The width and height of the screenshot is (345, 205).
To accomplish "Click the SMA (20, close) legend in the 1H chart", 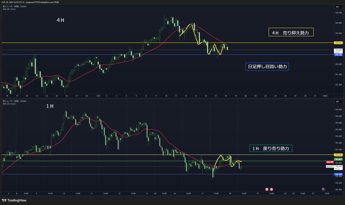I will [x=9, y=104].
